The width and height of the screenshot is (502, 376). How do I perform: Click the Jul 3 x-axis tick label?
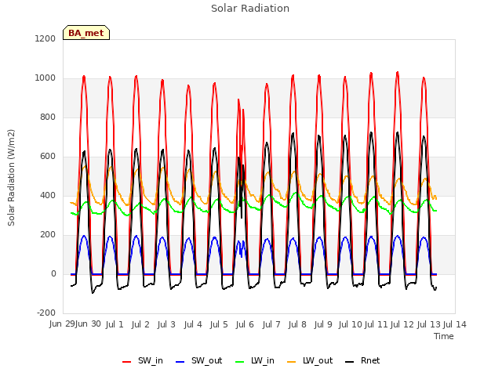[x=166, y=324]
